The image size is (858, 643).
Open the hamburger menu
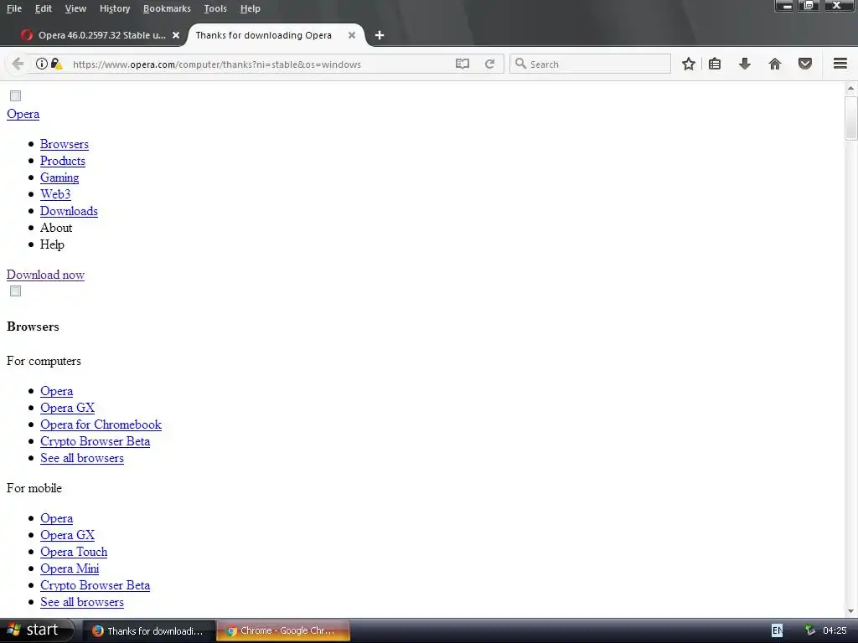click(840, 64)
